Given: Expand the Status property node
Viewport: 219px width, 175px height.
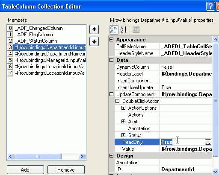Looking at the screenshot, I should [x=123, y=135].
